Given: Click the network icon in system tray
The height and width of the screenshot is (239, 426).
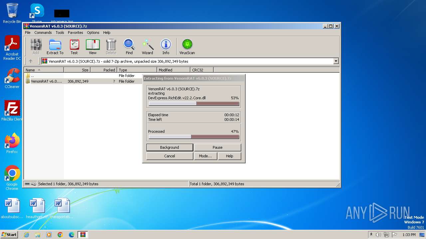Looking at the screenshot, I should pos(386,235).
